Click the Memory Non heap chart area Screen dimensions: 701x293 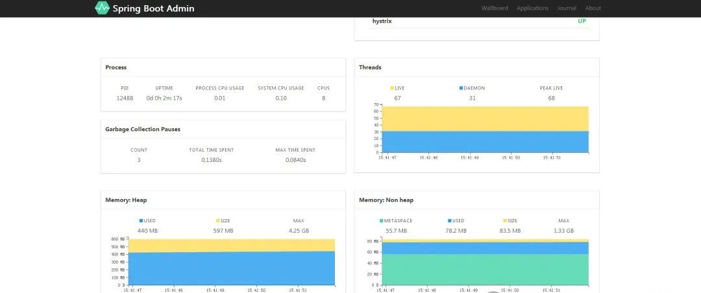click(x=486, y=262)
